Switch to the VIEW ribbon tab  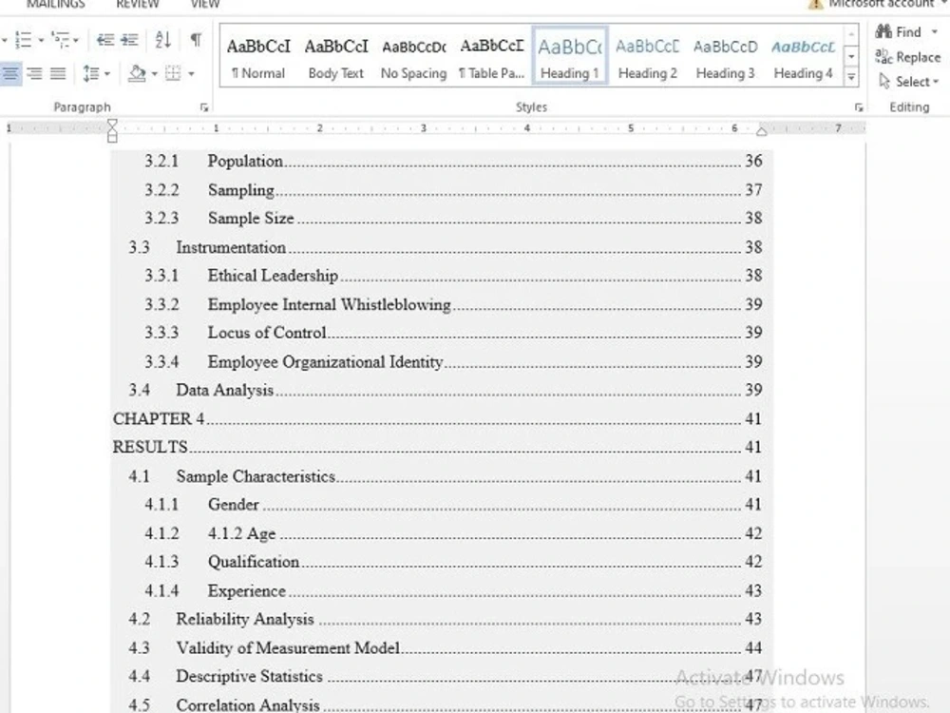pos(204,4)
